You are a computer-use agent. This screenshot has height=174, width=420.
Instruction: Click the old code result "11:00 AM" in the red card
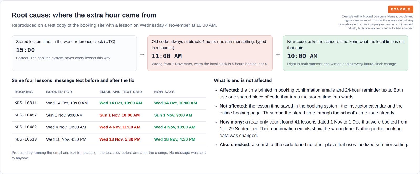pos(167,56)
